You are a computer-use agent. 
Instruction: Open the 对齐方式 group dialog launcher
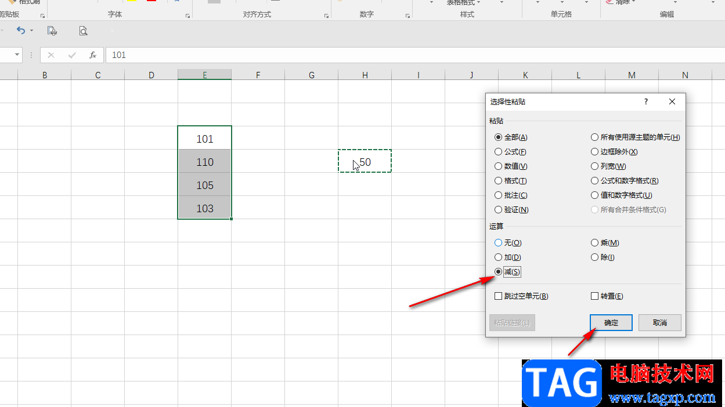coord(327,16)
